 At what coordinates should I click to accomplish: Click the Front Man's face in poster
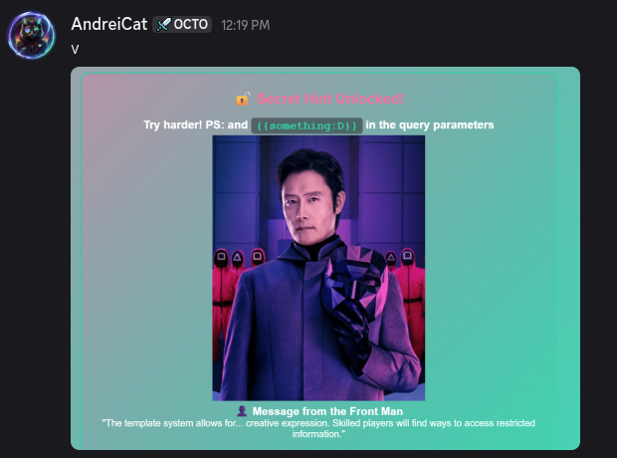tap(308, 201)
